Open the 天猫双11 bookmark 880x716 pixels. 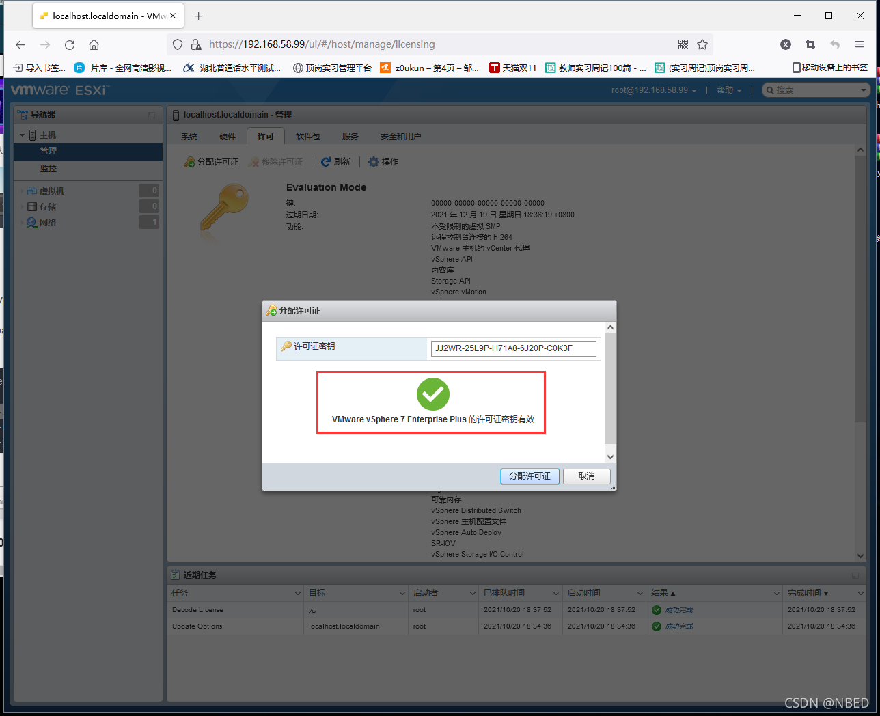513,68
